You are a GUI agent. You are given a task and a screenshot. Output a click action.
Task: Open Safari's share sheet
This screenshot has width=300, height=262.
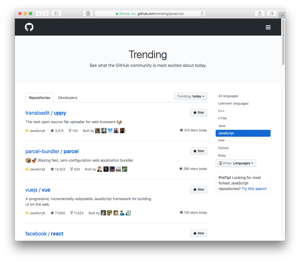pyautogui.click(x=259, y=13)
